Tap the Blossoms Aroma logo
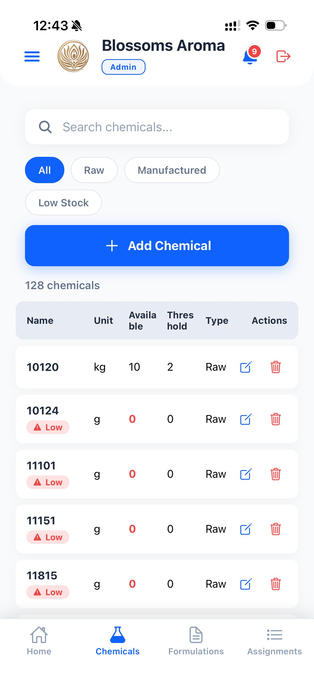Viewport: 314px width, 683px height. click(x=73, y=56)
